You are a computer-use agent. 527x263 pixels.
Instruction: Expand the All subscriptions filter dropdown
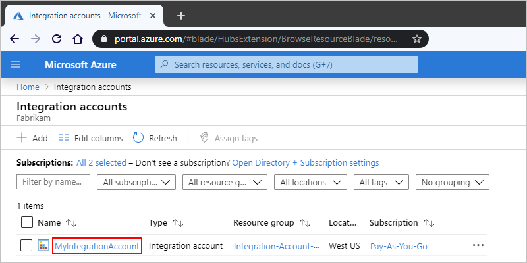pyautogui.click(x=136, y=182)
